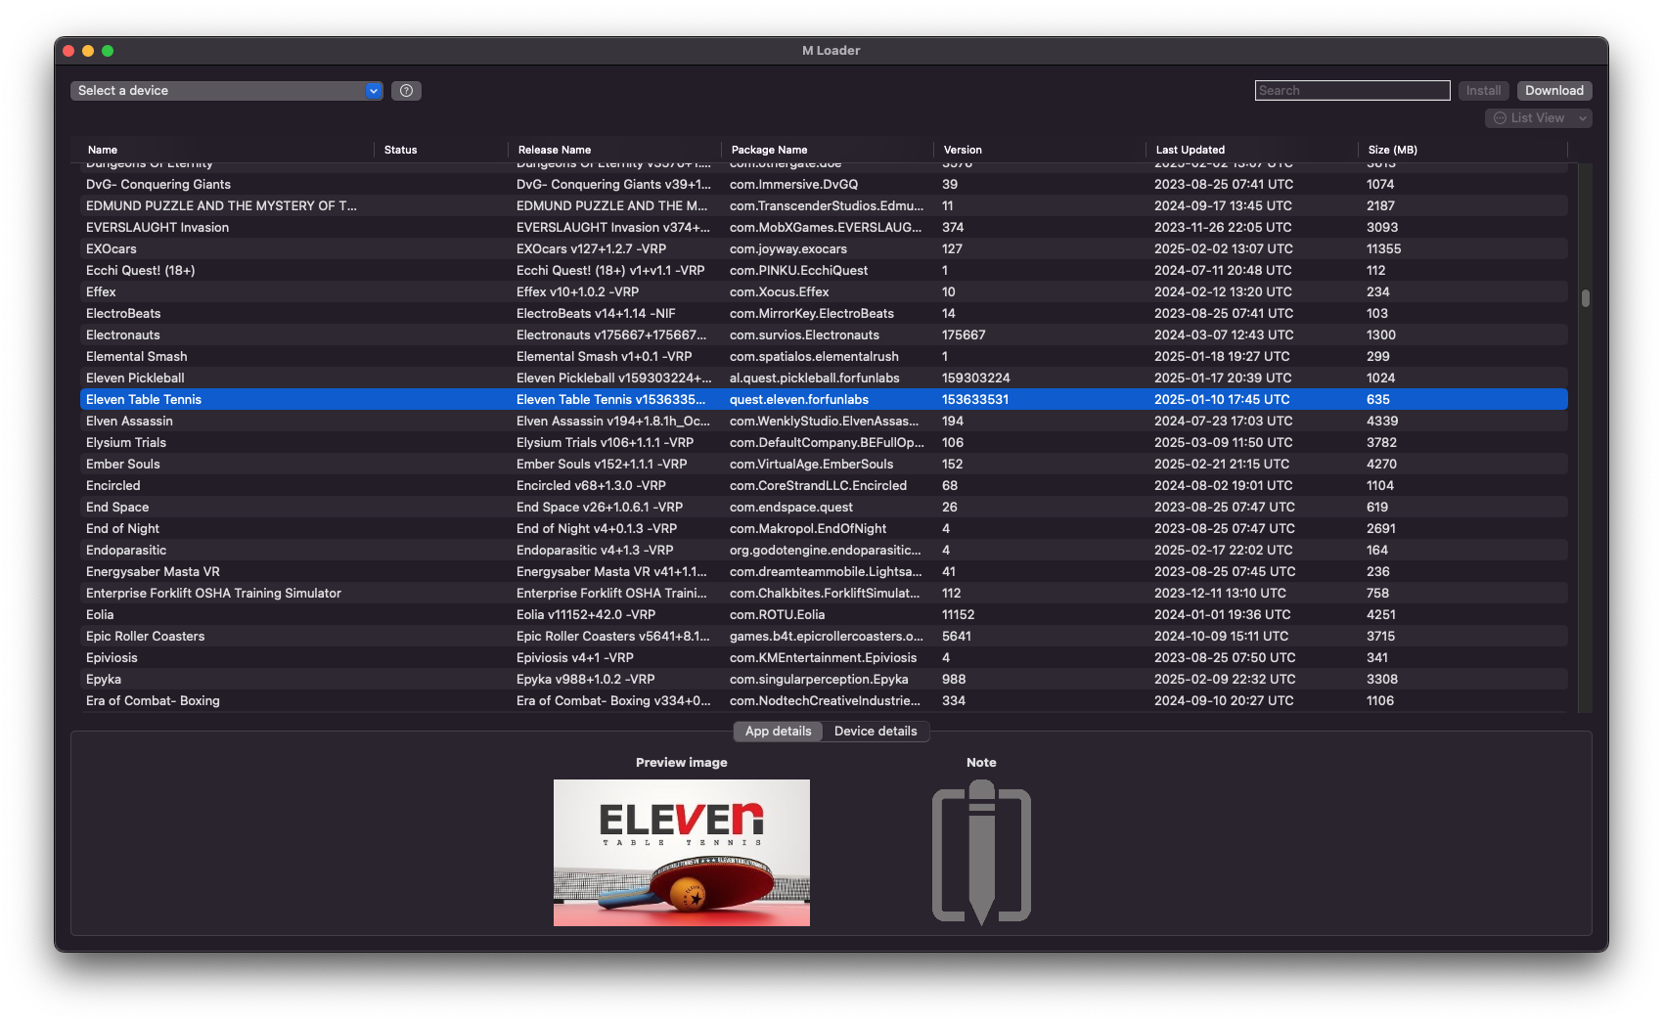Screen dimensions: 1663x1024
Task: Click the Install button
Action: (x=1483, y=91)
